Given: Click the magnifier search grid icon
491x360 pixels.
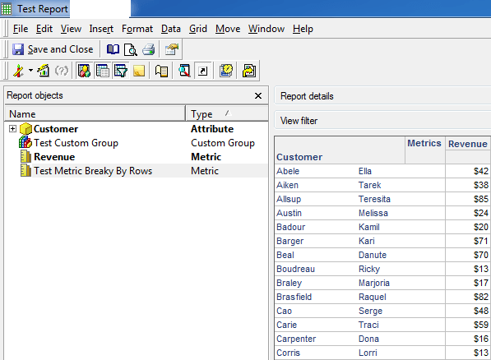Looking at the screenshot, I should [184, 71].
